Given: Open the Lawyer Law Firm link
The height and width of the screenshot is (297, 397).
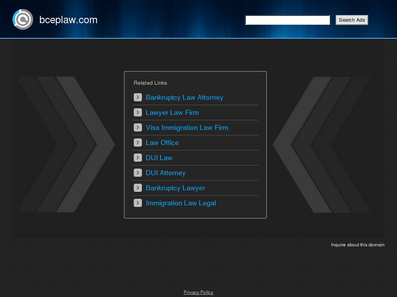Looking at the screenshot, I should click(x=172, y=113).
